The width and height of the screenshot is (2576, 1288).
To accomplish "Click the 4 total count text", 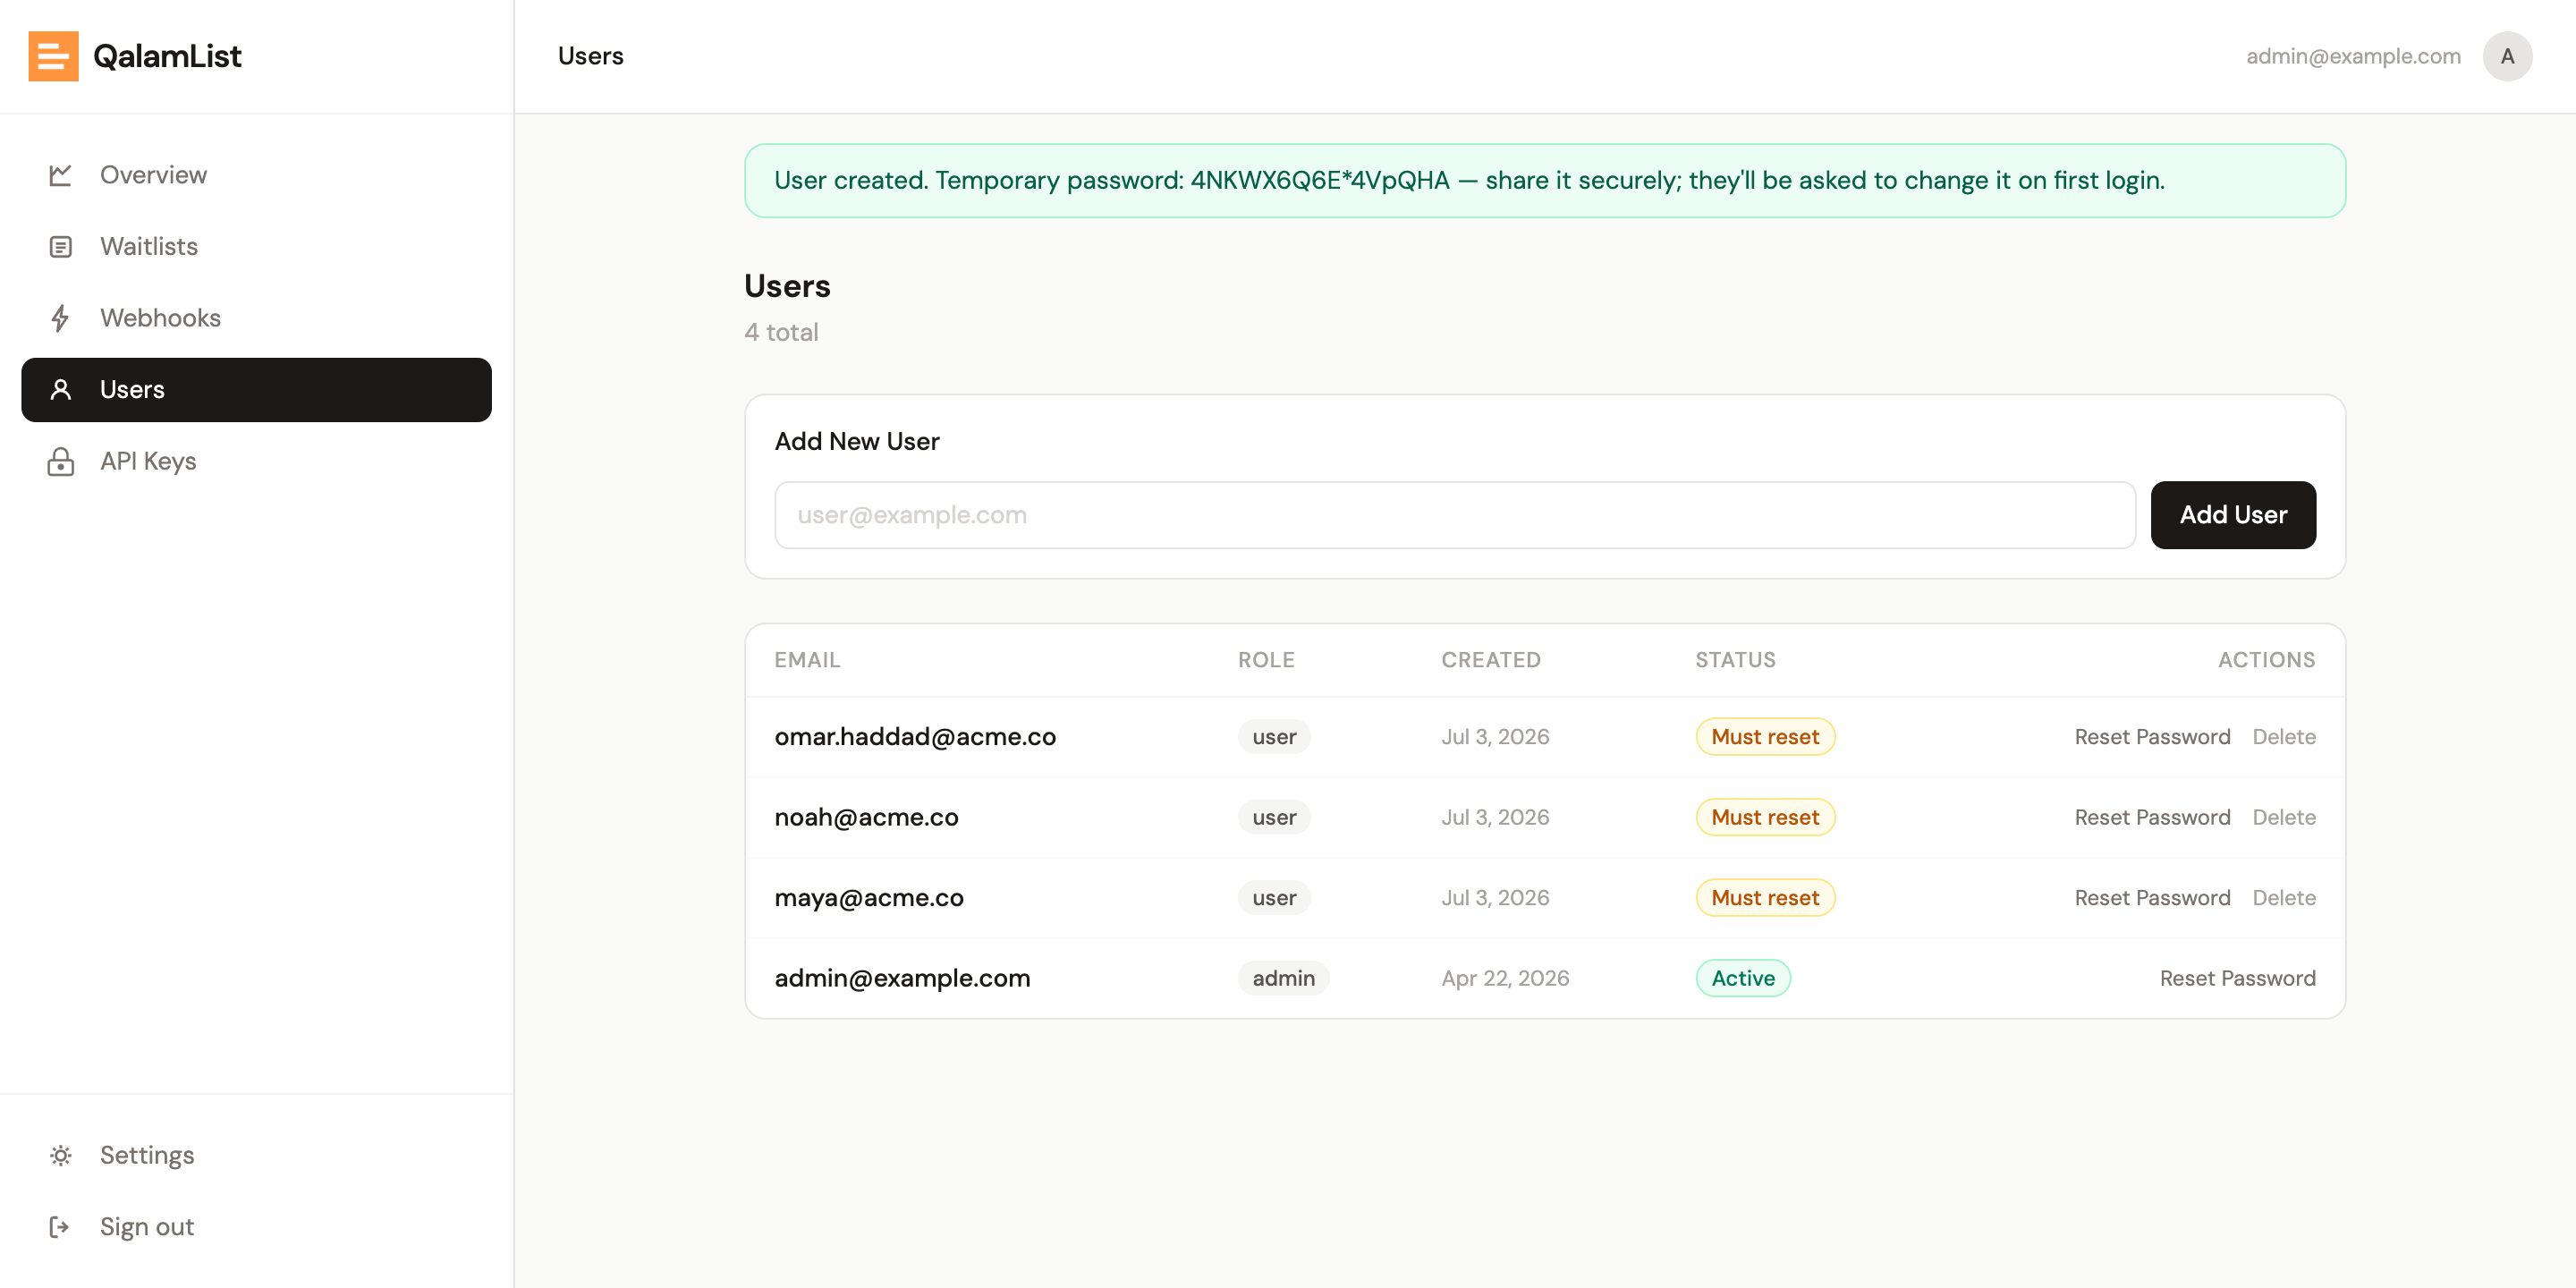I will 781,332.
